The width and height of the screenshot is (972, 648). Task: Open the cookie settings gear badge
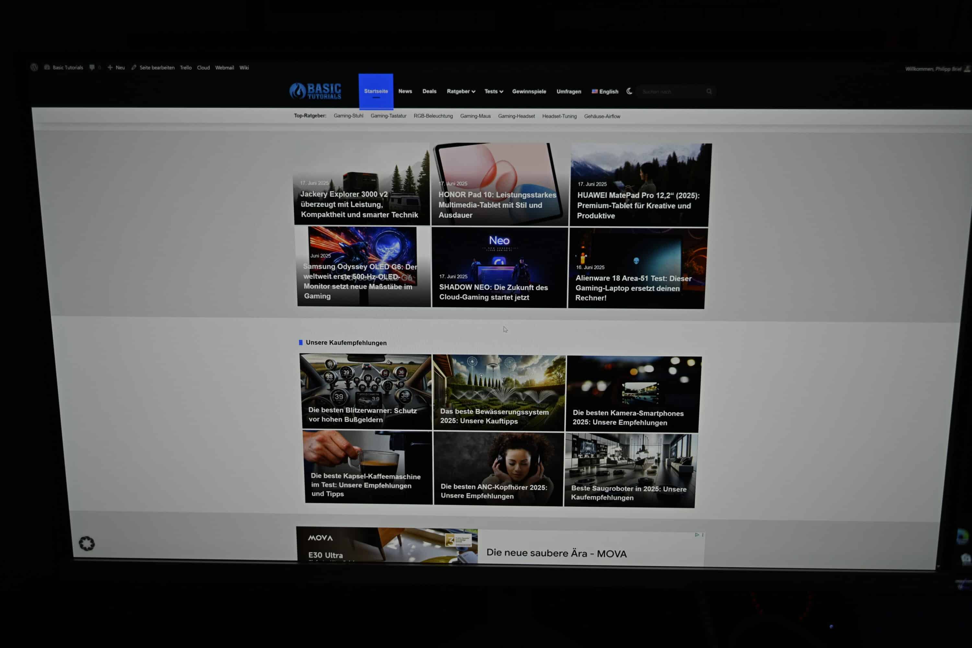(x=87, y=543)
